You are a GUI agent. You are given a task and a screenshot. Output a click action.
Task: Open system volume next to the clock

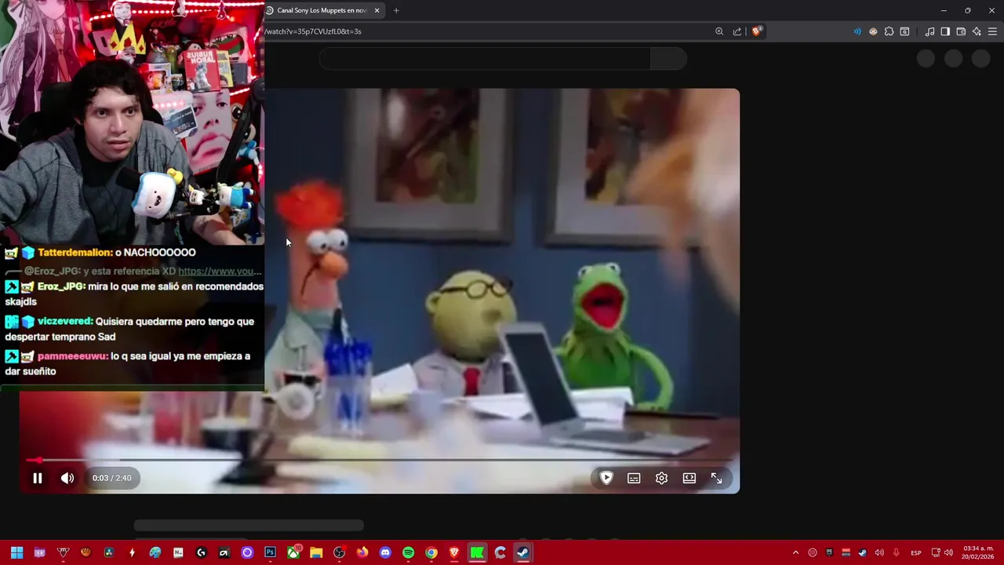948,552
